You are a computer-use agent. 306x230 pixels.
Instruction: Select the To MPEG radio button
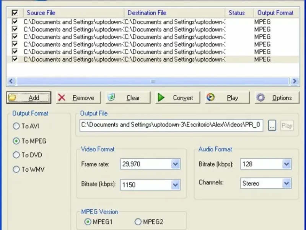pyautogui.click(x=16, y=141)
